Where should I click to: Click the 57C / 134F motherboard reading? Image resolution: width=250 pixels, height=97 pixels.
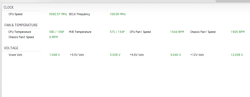[x=117, y=32]
